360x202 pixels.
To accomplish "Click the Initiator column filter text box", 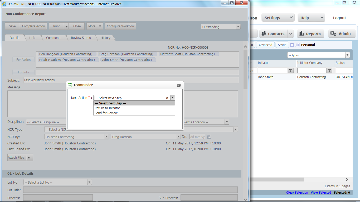I will pyautogui.click(x=273, y=70).
